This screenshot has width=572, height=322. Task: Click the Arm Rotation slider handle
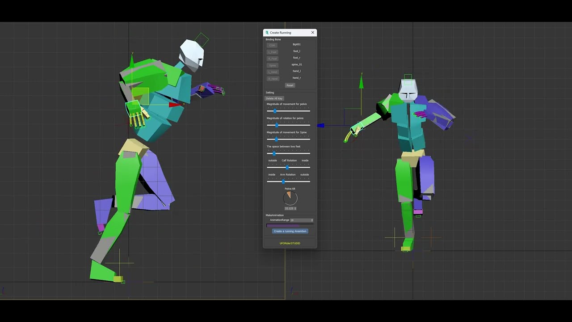click(283, 181)
